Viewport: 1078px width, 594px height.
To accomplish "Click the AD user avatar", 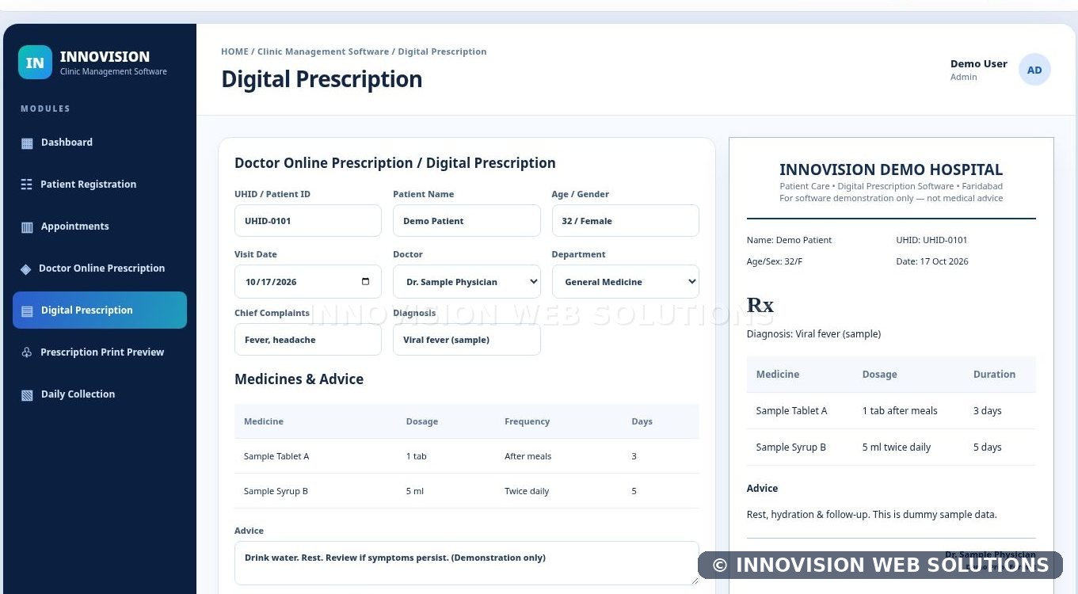I will [1034, 70].
